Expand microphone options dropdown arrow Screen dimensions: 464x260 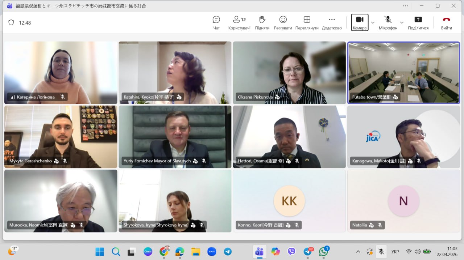point(402,22)
